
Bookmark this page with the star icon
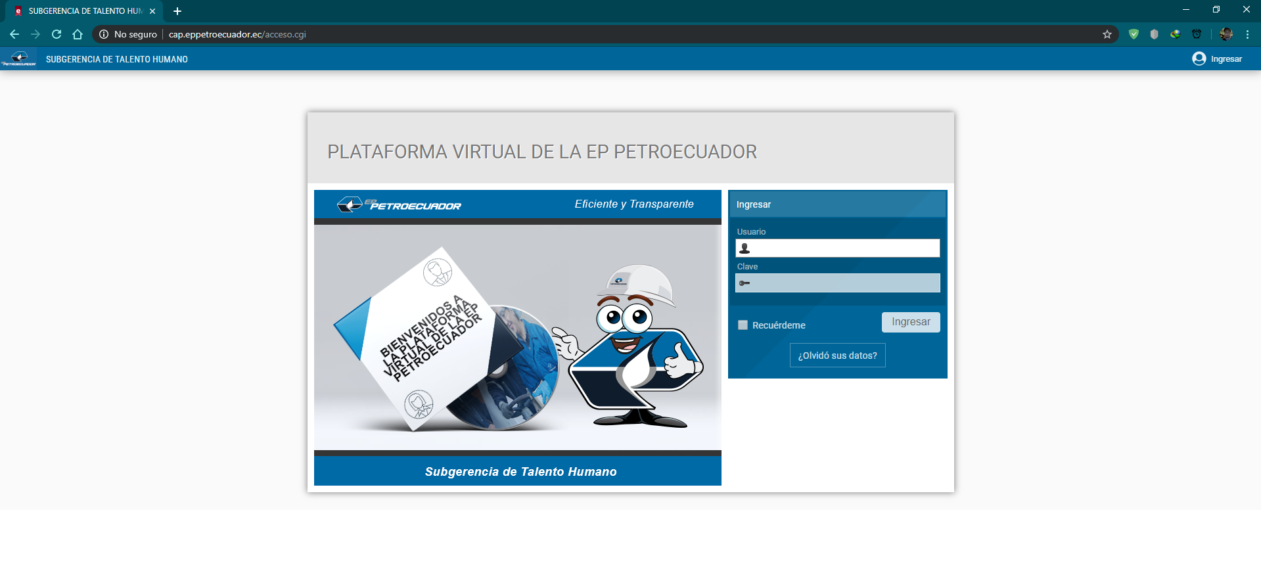1107,34
